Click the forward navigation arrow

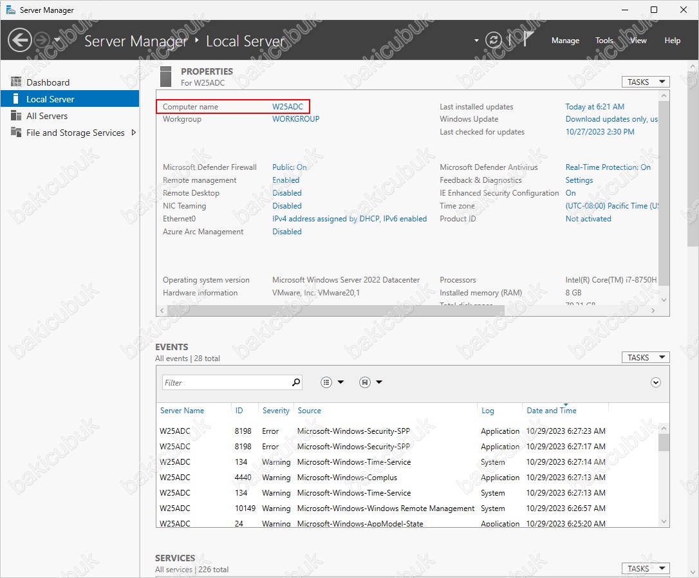(x=42, y=41)
